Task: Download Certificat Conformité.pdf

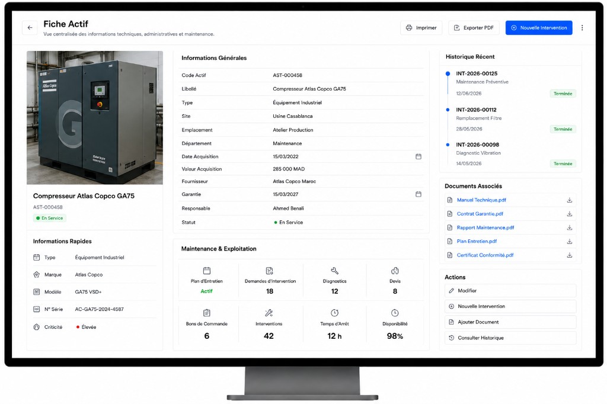Action: (570, 255)
